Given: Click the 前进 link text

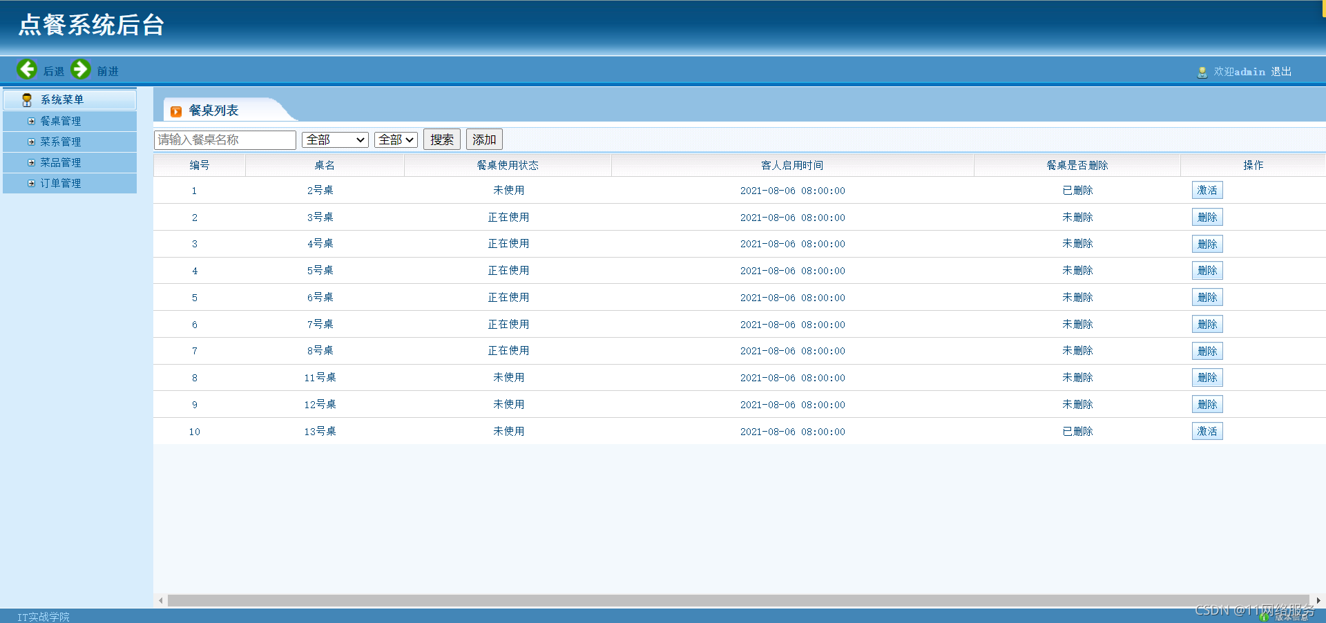Looking at the screenshot, I should tap(107, 71).
